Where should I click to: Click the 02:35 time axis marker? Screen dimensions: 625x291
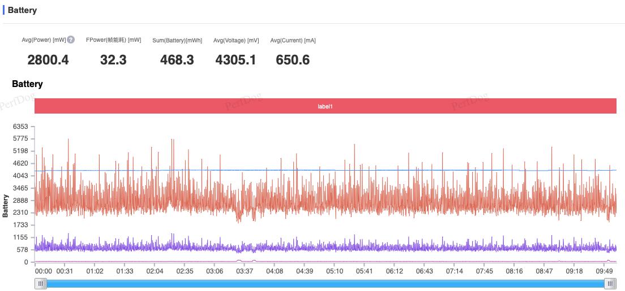(x=185, y=271)
